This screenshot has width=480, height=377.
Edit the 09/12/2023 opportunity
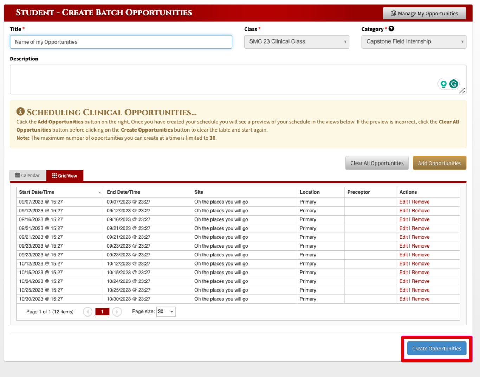(x=403, y=211)
